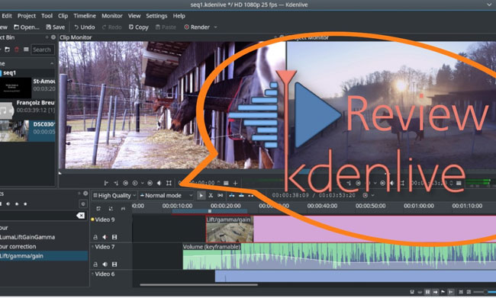Click the play button in Clip Monitor
This screenshot has width=496, height=298.
(x=135, y=183)
